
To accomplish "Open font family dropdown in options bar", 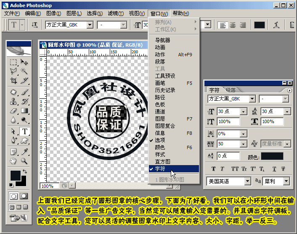I will [90, 25].
